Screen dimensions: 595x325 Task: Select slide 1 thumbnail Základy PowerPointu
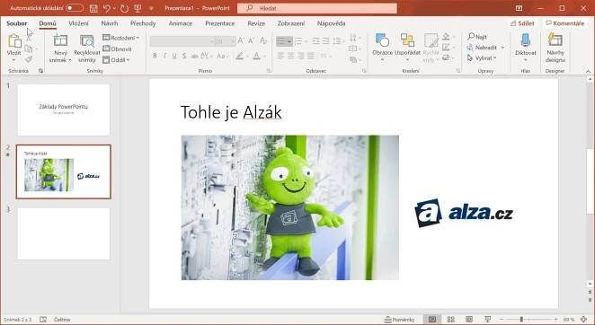click(x=64, y=110)
